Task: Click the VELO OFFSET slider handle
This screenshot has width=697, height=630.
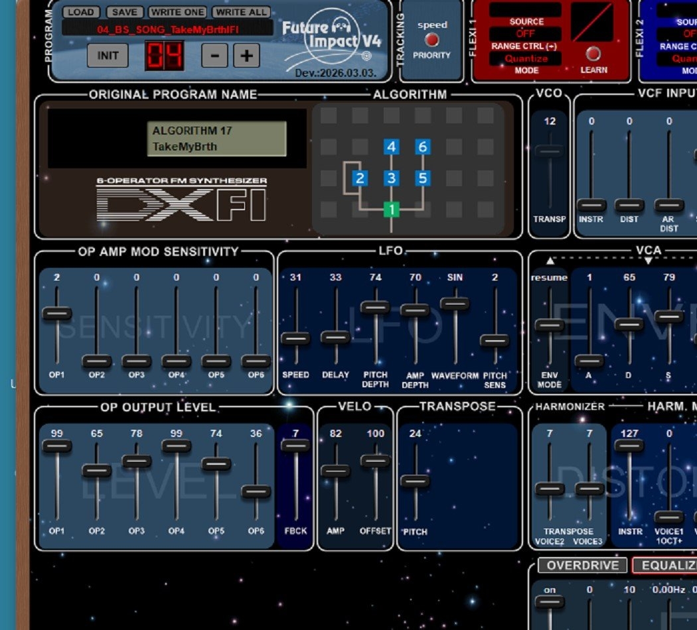Action: tap(376, 461)
